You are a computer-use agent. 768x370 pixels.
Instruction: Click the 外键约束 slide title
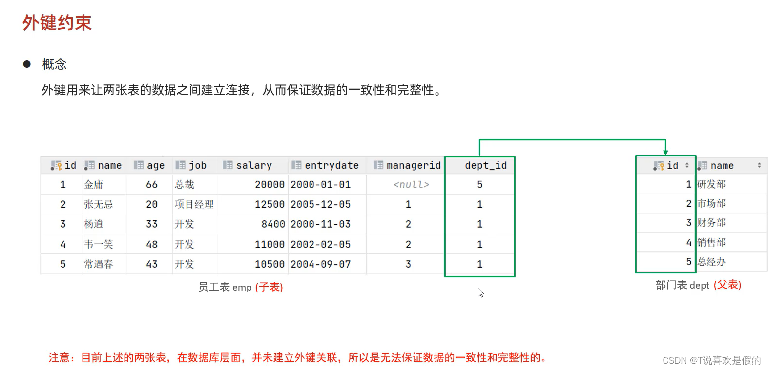pos(57,22)
